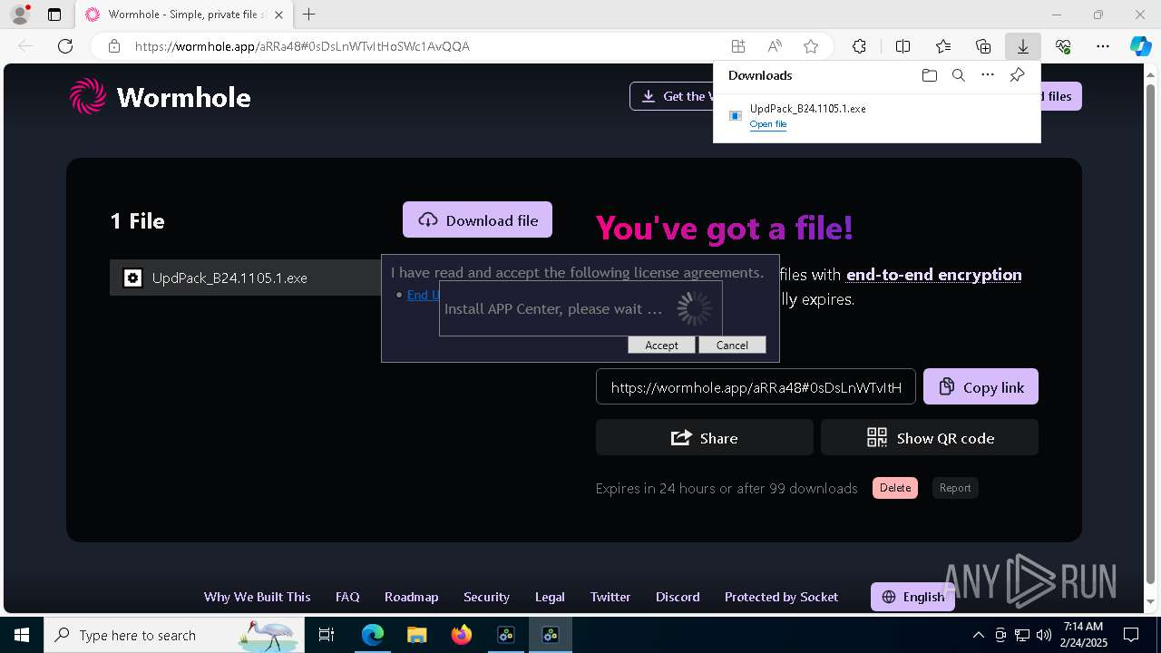Open more options in Downloads panel
This screenshot has width=1161, height=653.
(988, 75)
